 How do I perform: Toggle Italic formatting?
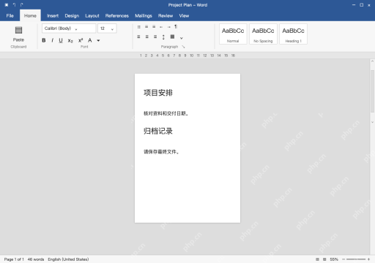tap(52, 40)
